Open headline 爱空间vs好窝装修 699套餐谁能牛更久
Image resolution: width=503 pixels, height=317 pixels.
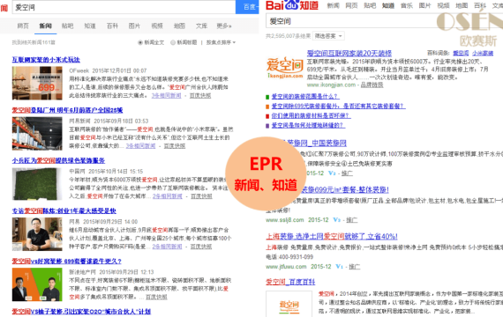pyautogui.click(x=67, y=262)
